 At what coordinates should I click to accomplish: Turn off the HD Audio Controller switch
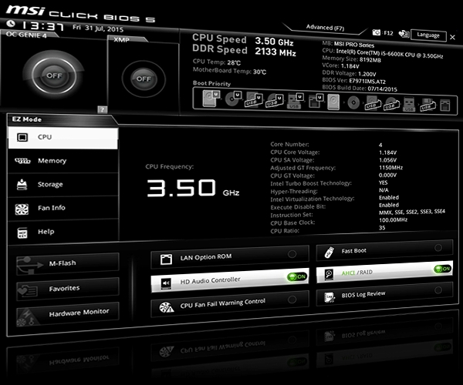(x=297, y=276)
